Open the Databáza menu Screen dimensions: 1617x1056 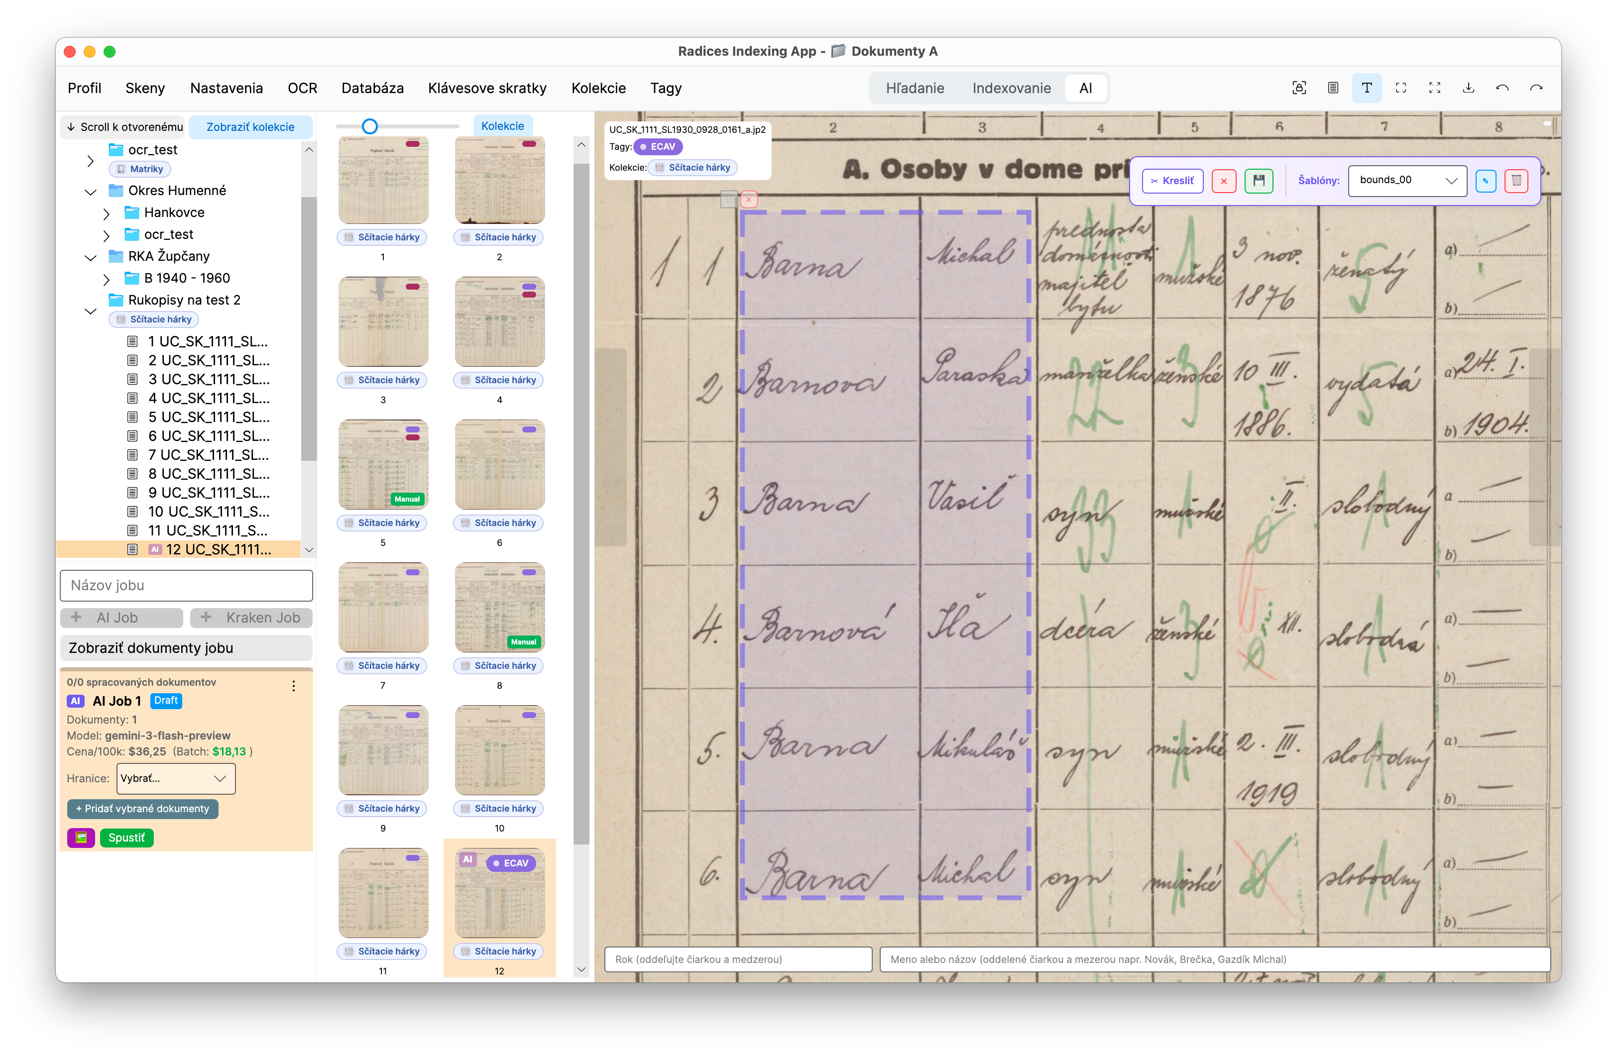coord(372,88)
